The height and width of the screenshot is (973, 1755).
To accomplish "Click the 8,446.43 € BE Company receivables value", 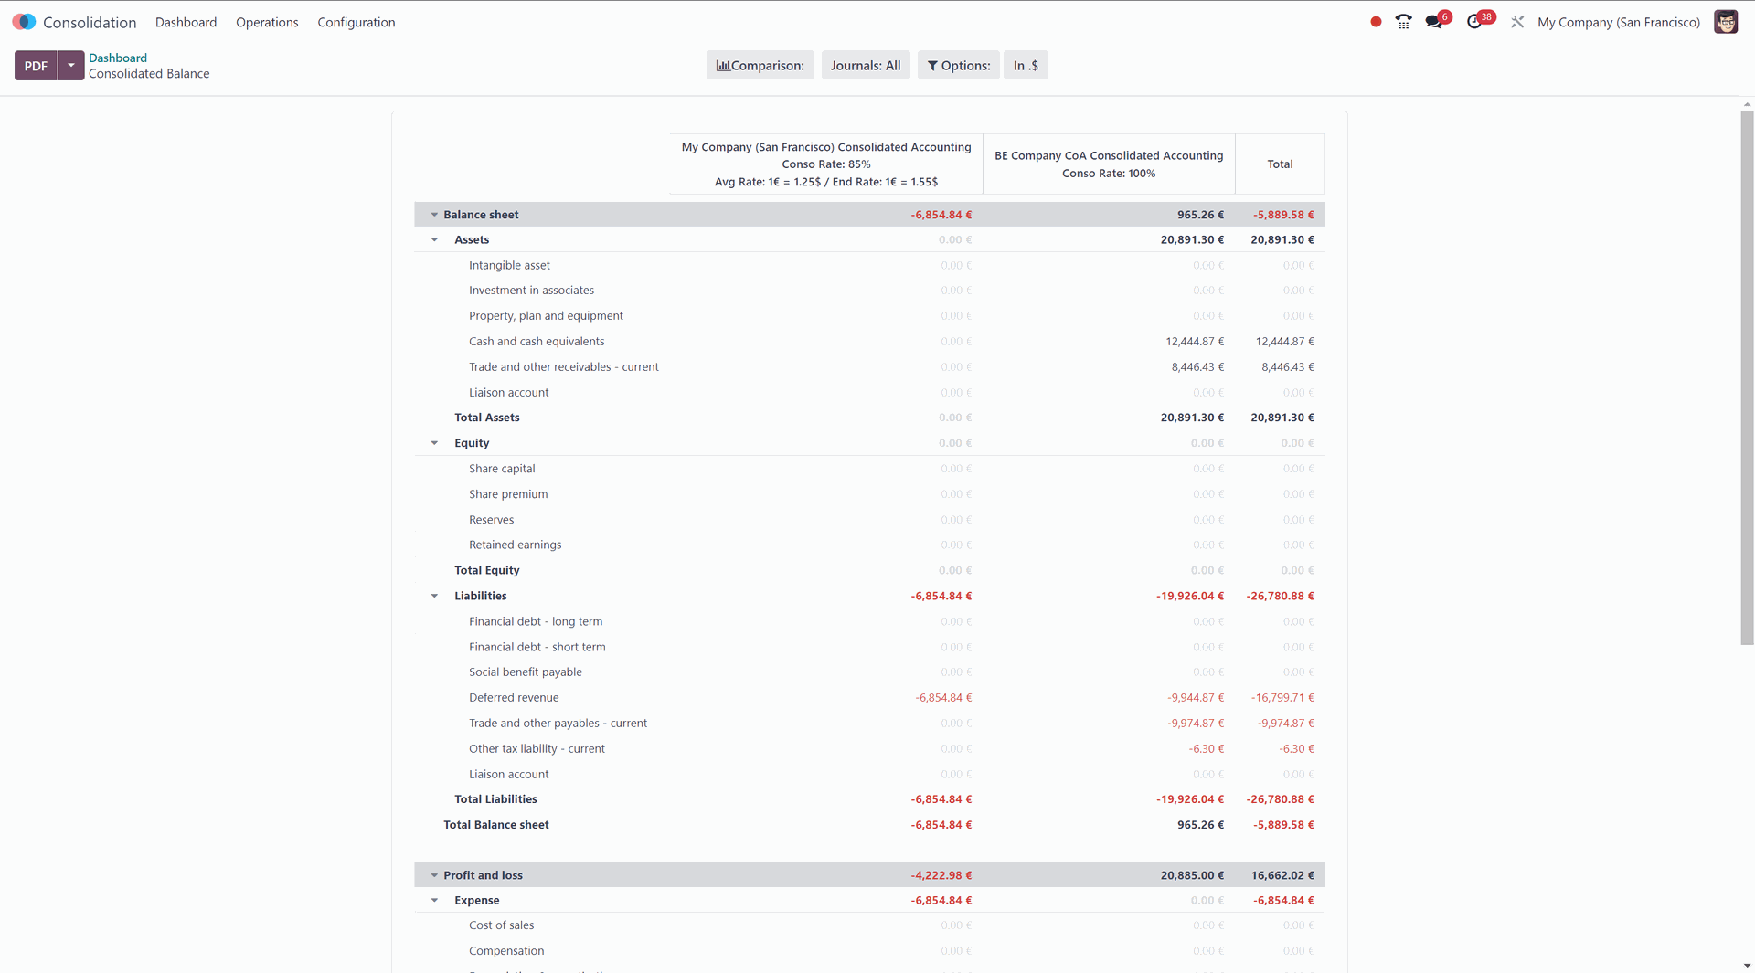I will 1197,367.
